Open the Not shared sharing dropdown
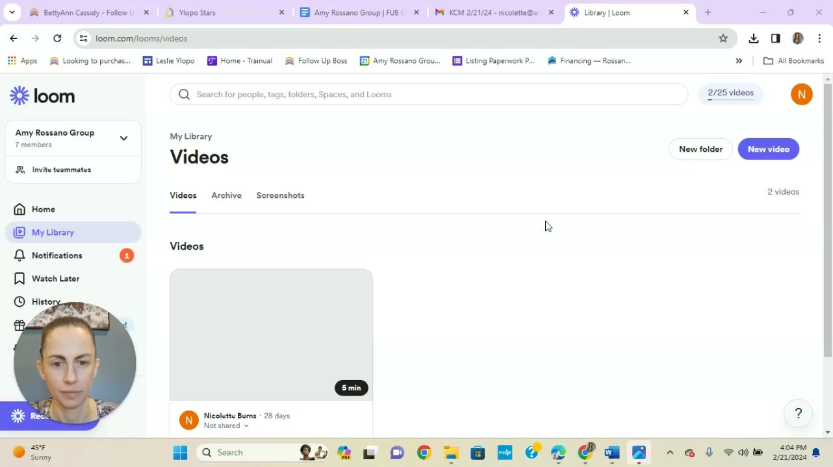Viewport: 833px width, 467px height. click(226, 425)
